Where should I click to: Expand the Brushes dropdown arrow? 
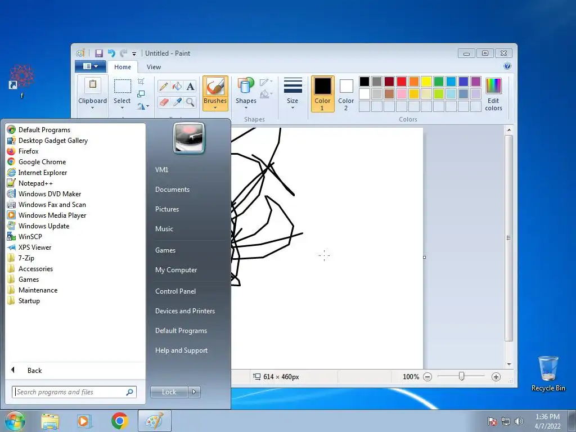click(215, 108)
